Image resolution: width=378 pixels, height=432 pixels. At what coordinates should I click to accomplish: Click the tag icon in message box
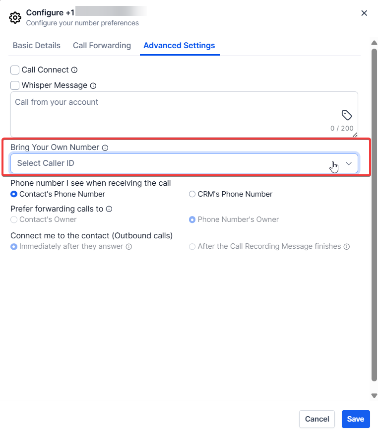pyautogui.click(x=347, y=115)
